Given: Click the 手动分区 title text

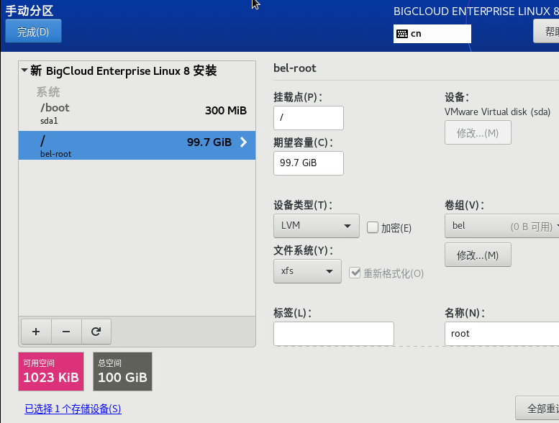Looking at the screenshot, I should tap(29, 11).
